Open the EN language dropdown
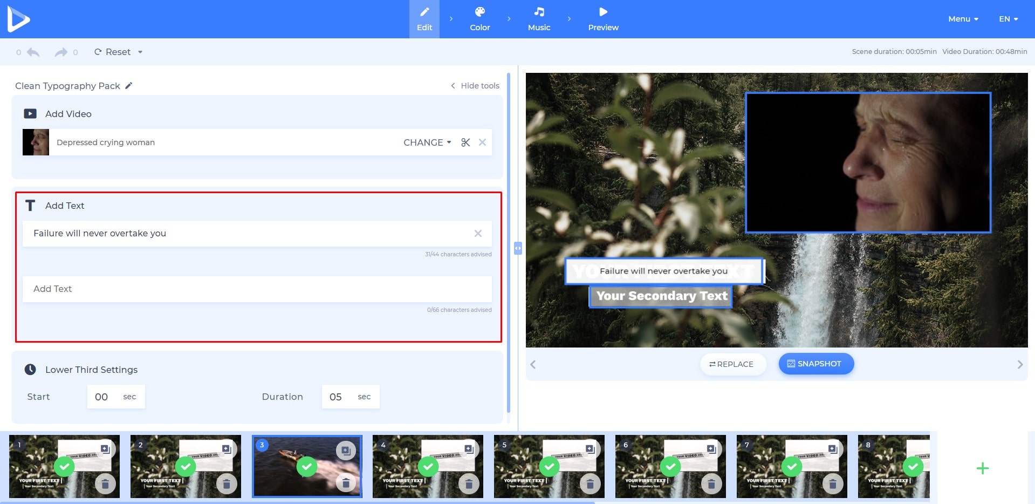Image resolution: width=1035 pixels, height=504 pixels. click(1007, 19)
